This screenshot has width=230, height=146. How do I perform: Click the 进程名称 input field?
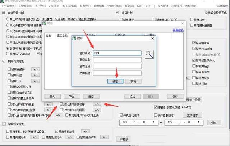tap(117, 67)
